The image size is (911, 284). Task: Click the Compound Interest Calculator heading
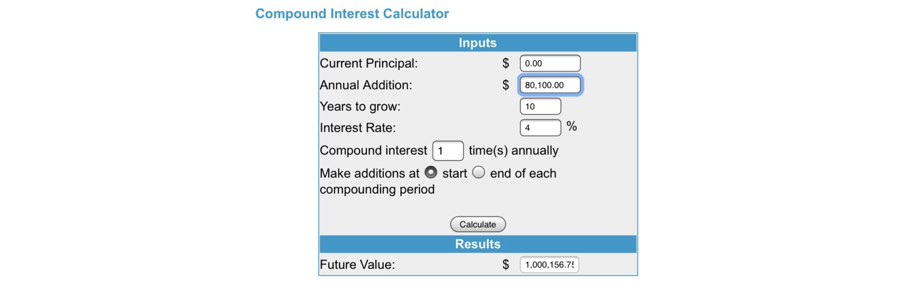352,14
